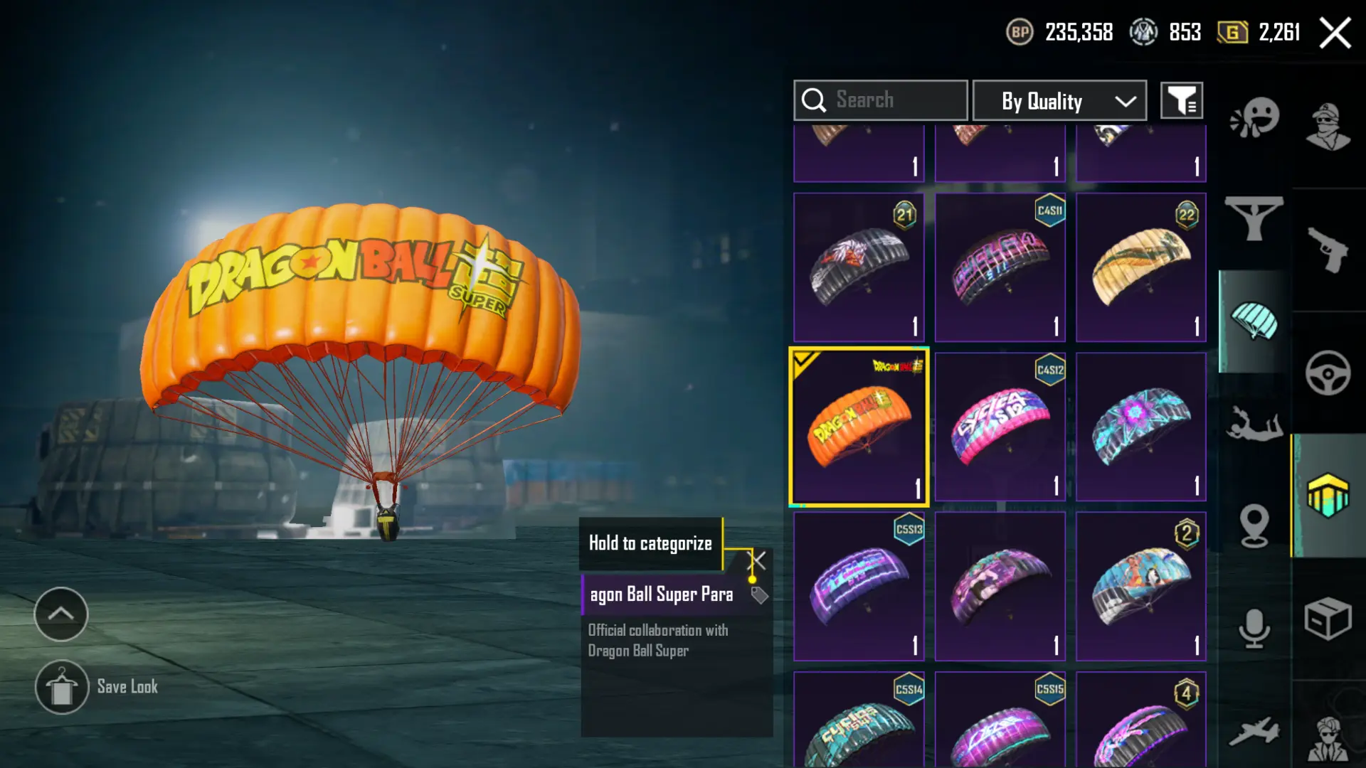
Task: Select equipped Dragon Ball Super parachute
Action: pos(859,427)
